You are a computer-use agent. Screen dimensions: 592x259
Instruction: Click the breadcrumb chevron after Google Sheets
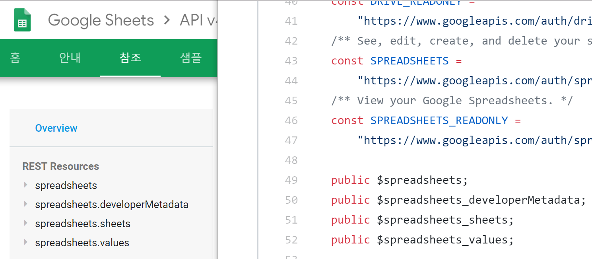pos(167,21)
